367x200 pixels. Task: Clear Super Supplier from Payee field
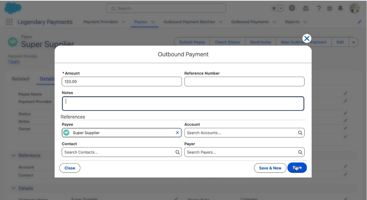[x=177, y=133]
